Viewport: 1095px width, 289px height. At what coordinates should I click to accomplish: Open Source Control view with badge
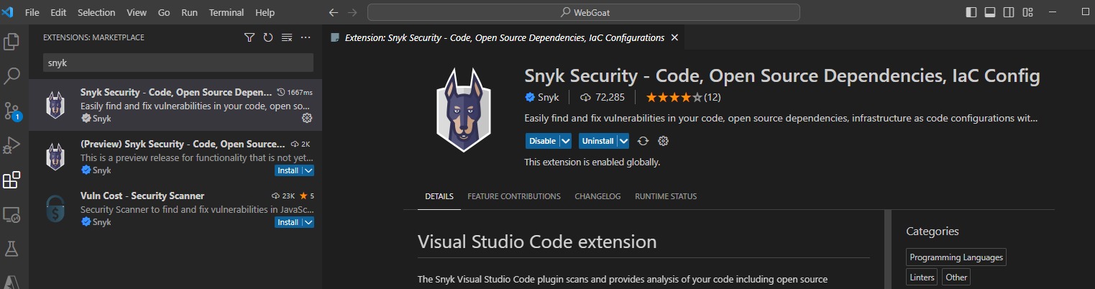tap(12, 111)
